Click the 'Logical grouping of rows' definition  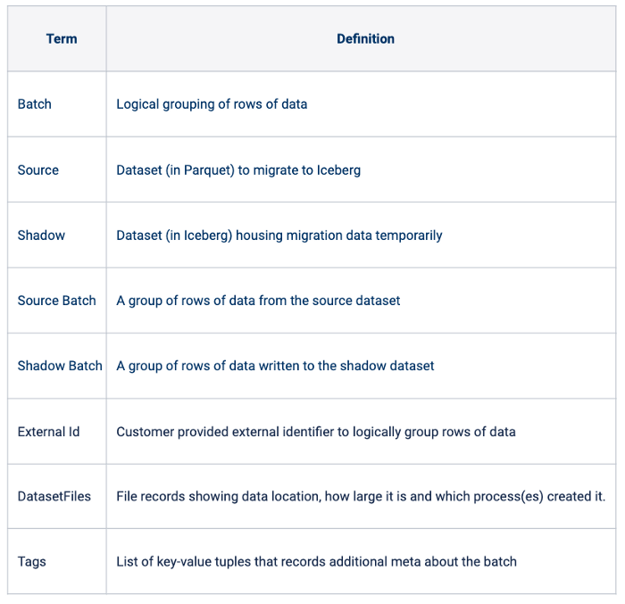point(212,104)
